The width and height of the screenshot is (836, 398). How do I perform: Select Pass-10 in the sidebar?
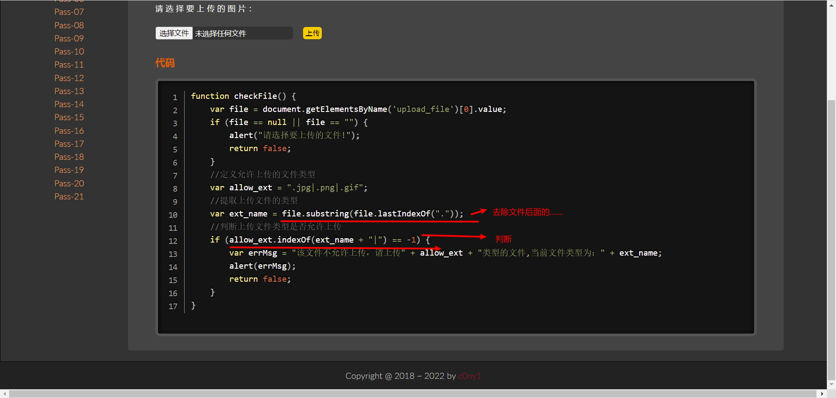click(x=69, y=51)
